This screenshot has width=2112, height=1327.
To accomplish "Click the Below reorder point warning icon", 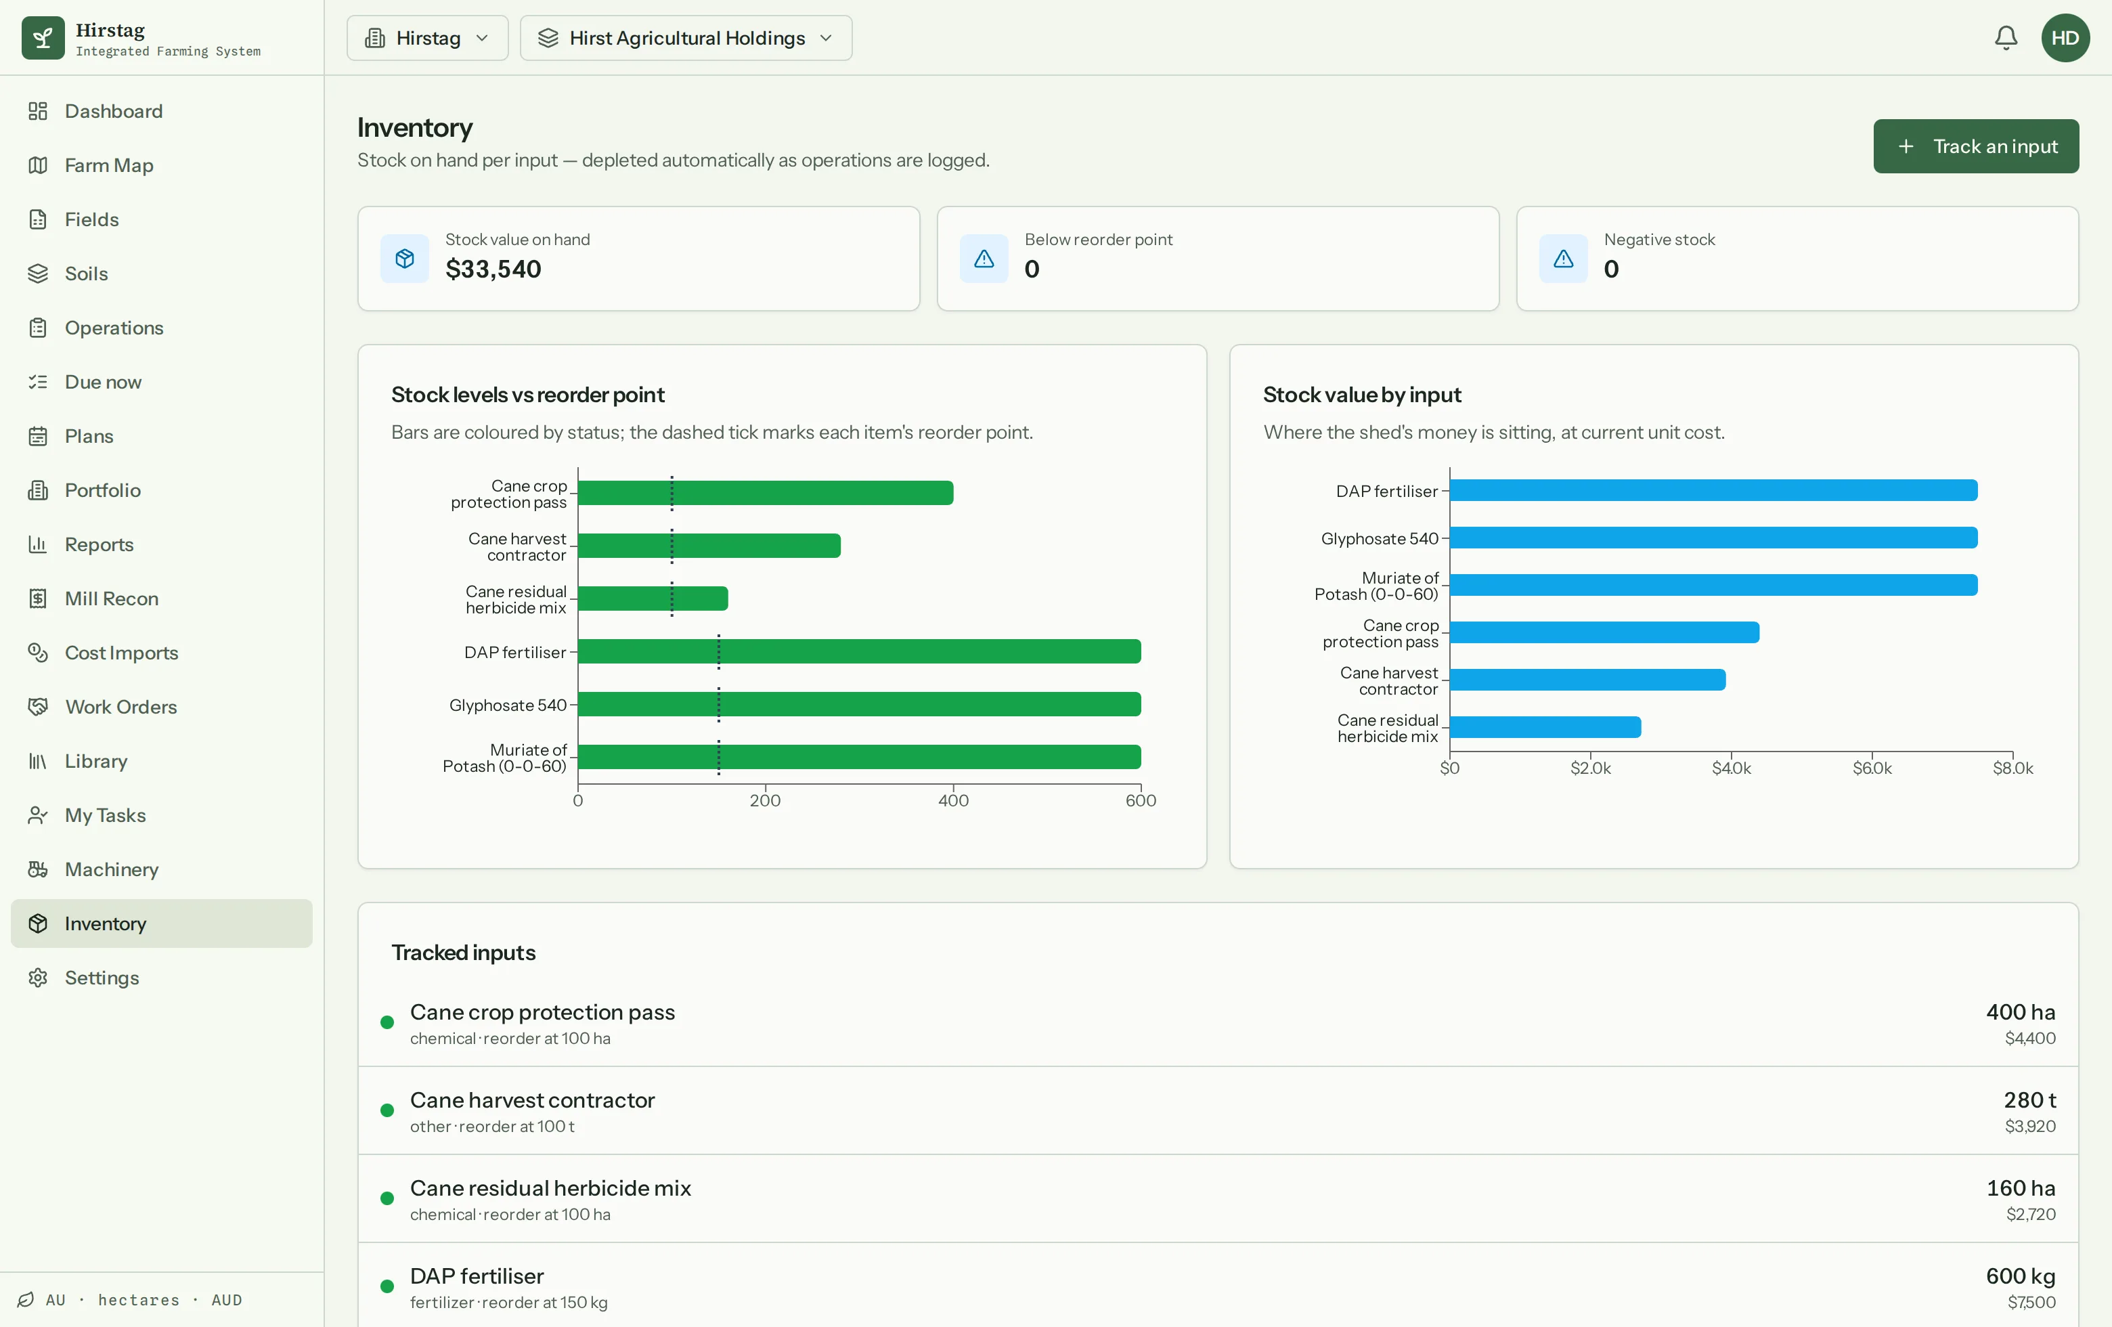I will 984,259.
